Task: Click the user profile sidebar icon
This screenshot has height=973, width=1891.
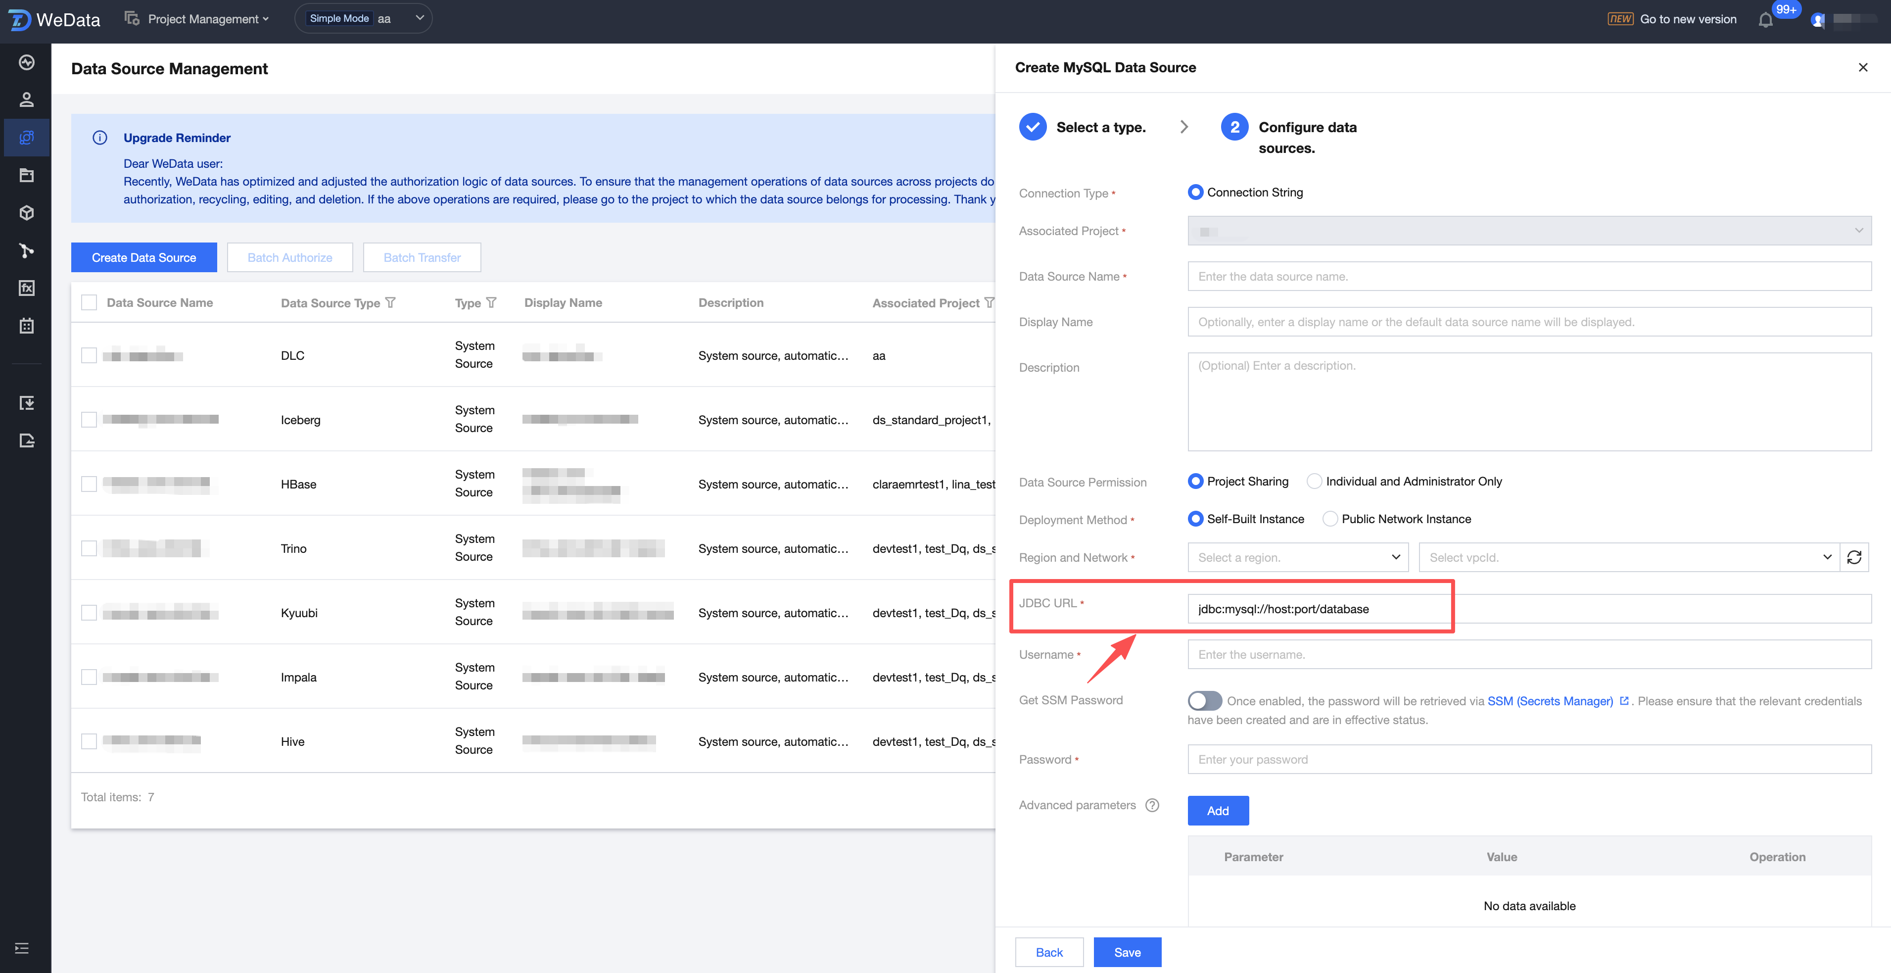Action: coord(26,99)
